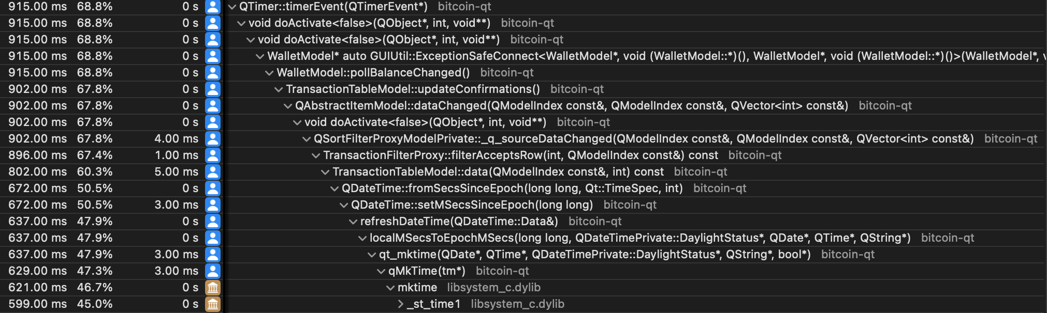
Task: Select the QAbstractItemModel::dataChanged row
Action: (571, 106)
